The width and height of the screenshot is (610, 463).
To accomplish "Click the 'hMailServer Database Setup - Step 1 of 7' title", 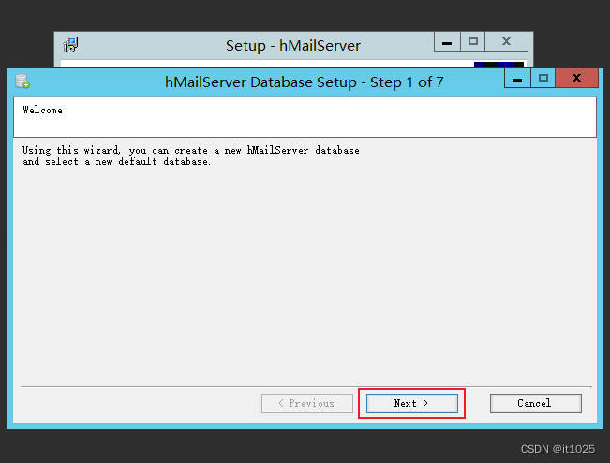I will click(x=304, y=82).
